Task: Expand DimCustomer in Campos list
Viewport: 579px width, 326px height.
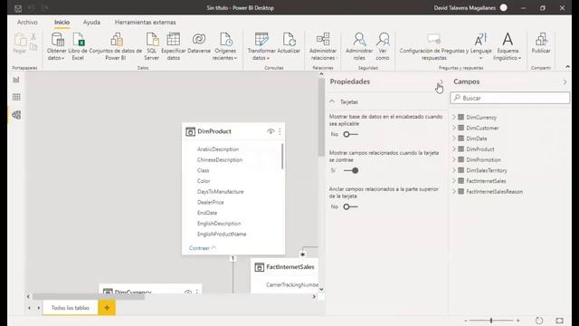Action: pos(454,128)
